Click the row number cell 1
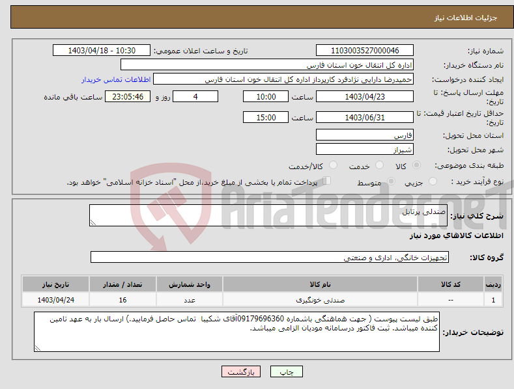This screenshot has height=389, width=514. [x=493, y=300]
